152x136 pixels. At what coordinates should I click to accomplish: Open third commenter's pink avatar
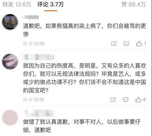pyautogui.click(x=10, y=118)
